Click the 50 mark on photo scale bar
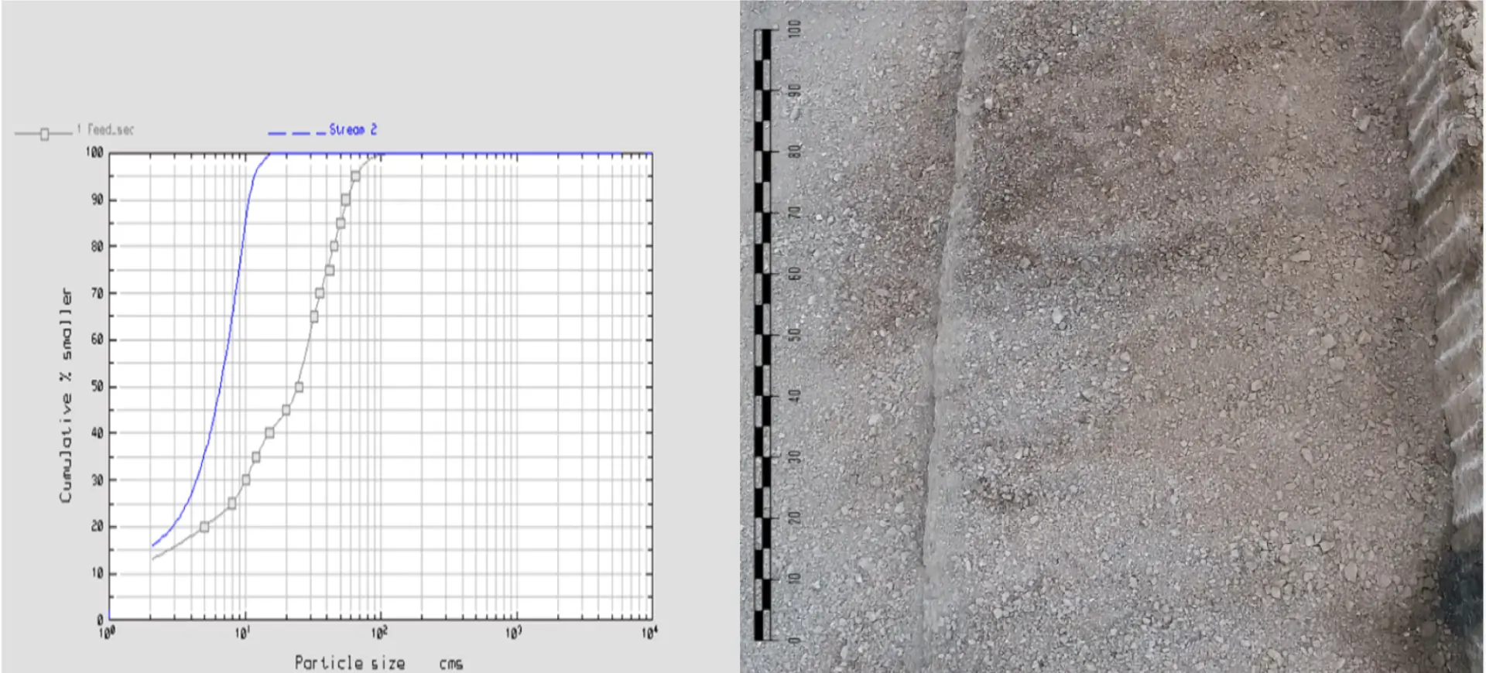1486x673 pixels. (794, 335)
